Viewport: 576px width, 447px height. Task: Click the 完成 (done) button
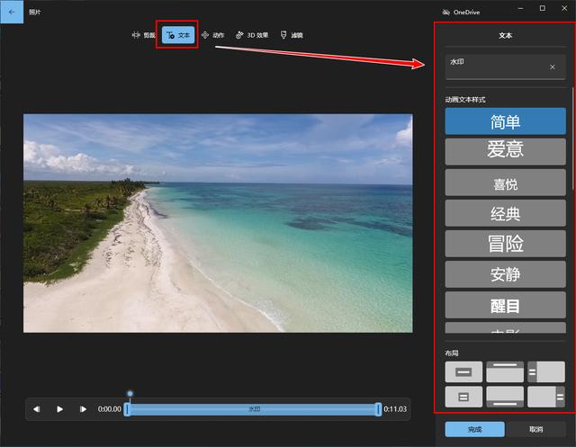474,429
